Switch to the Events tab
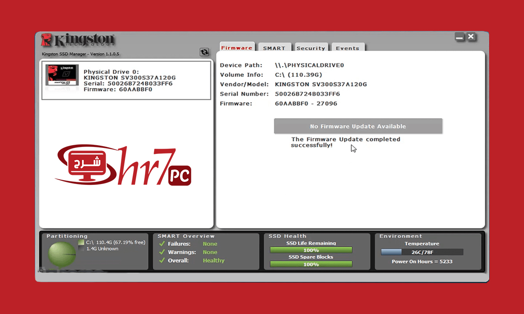524x314 pixels. pos(348,48)
